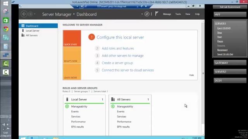Image resolution: width=248 pixels, height=139 pixels.
Task: Click Send Ctrl-Alt-Del under SERVER1
Action: pyautogui.click(x=225, y=54)
